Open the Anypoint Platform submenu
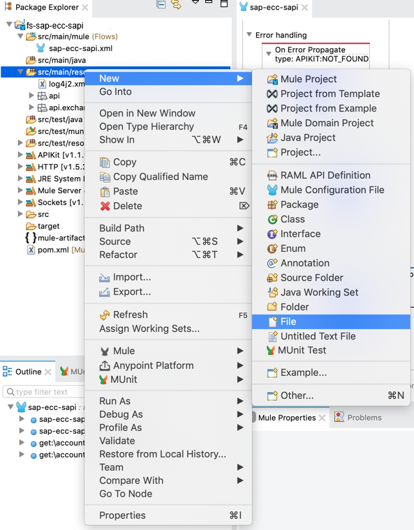The image size is (414, 530). point(168,365)
